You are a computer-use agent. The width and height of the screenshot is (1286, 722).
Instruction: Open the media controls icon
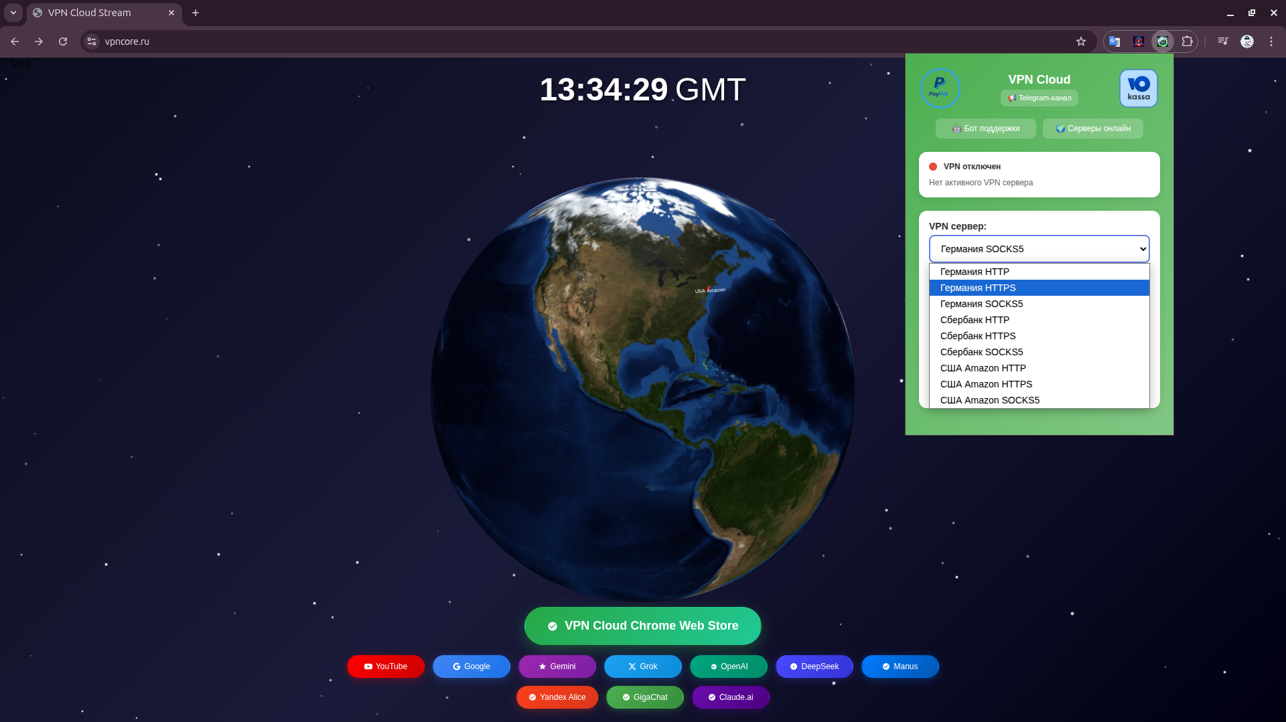pos(1223,41)
